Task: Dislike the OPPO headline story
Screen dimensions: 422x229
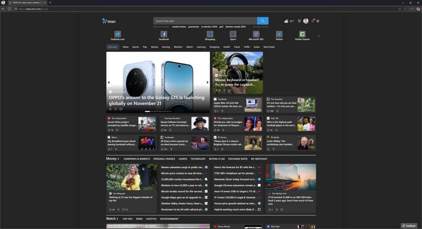Action: (x=116, y=109)
